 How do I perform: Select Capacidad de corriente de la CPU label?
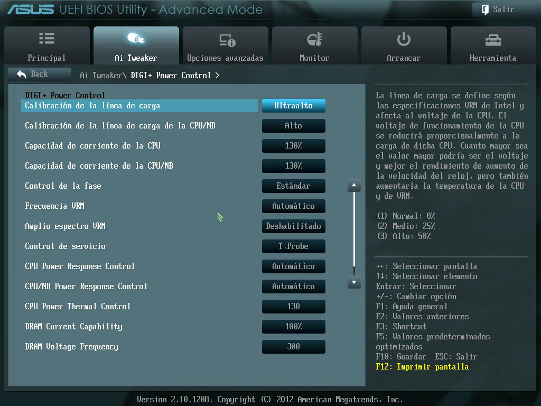[92, 146]
